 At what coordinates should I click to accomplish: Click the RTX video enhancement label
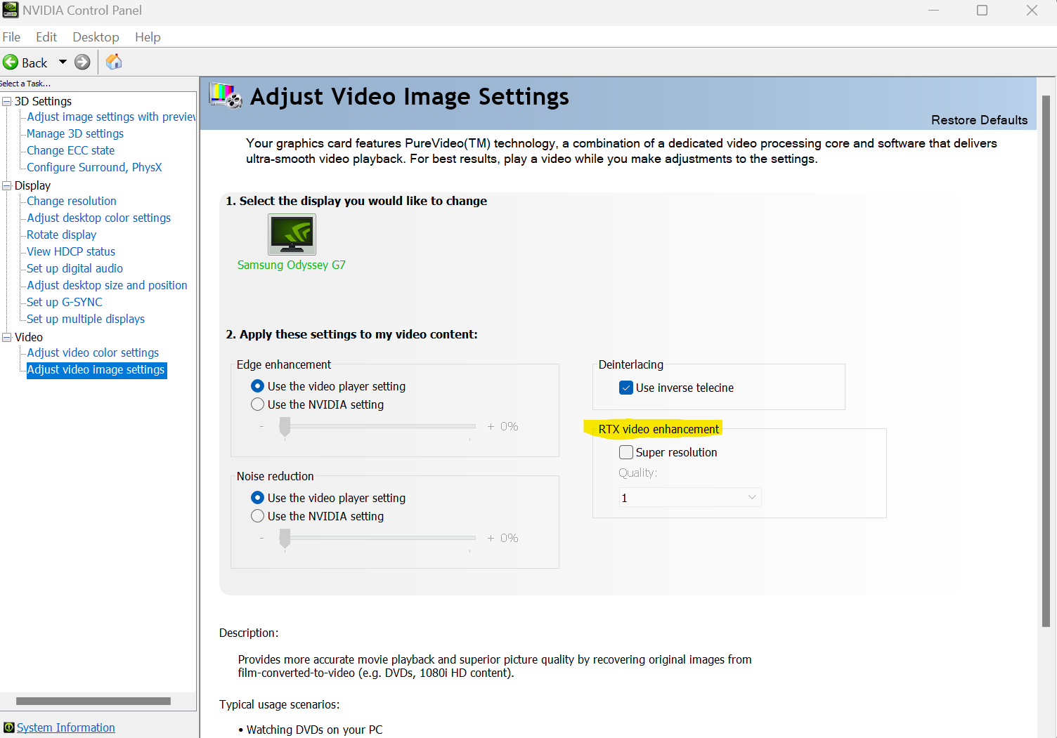coord(659,429)
